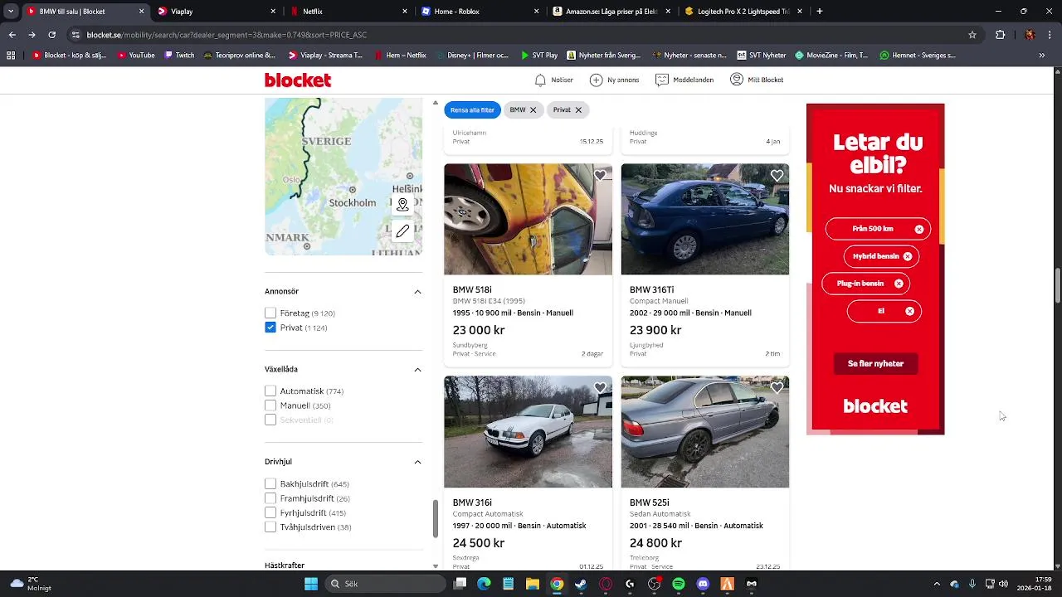Favorite the BMW 316Ti listing heart
This screenshot has height=597, width=1062.
tap(777, 176)
